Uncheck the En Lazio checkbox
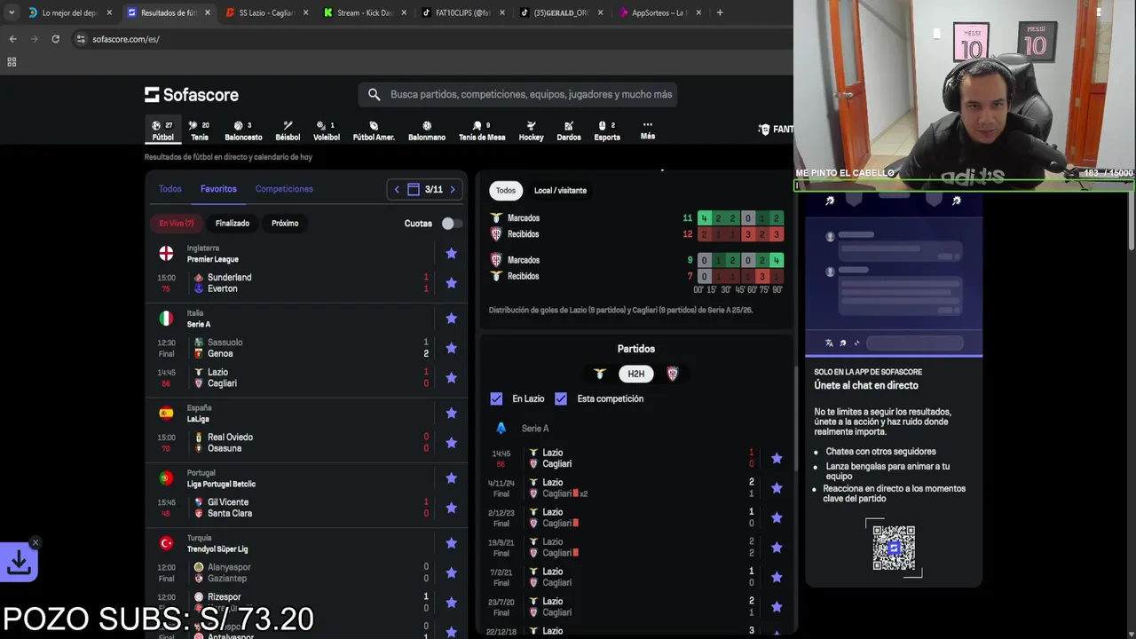Viewport: 1136px width, 639px height. point(496,398)
